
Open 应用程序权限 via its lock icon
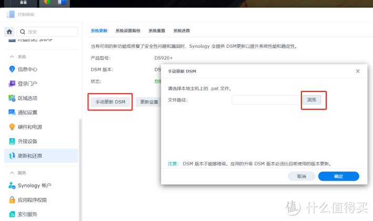pyautogui.click(x=12, y=200)
